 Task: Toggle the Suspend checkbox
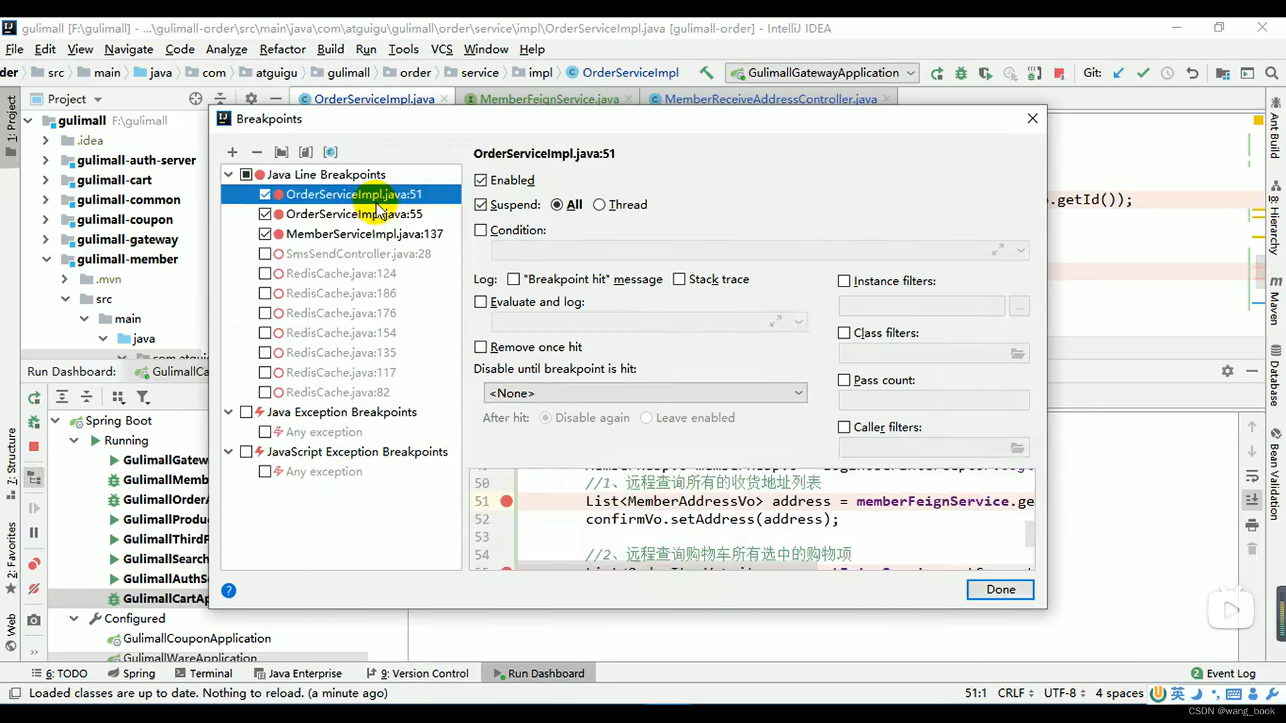[x=480, y=205]
